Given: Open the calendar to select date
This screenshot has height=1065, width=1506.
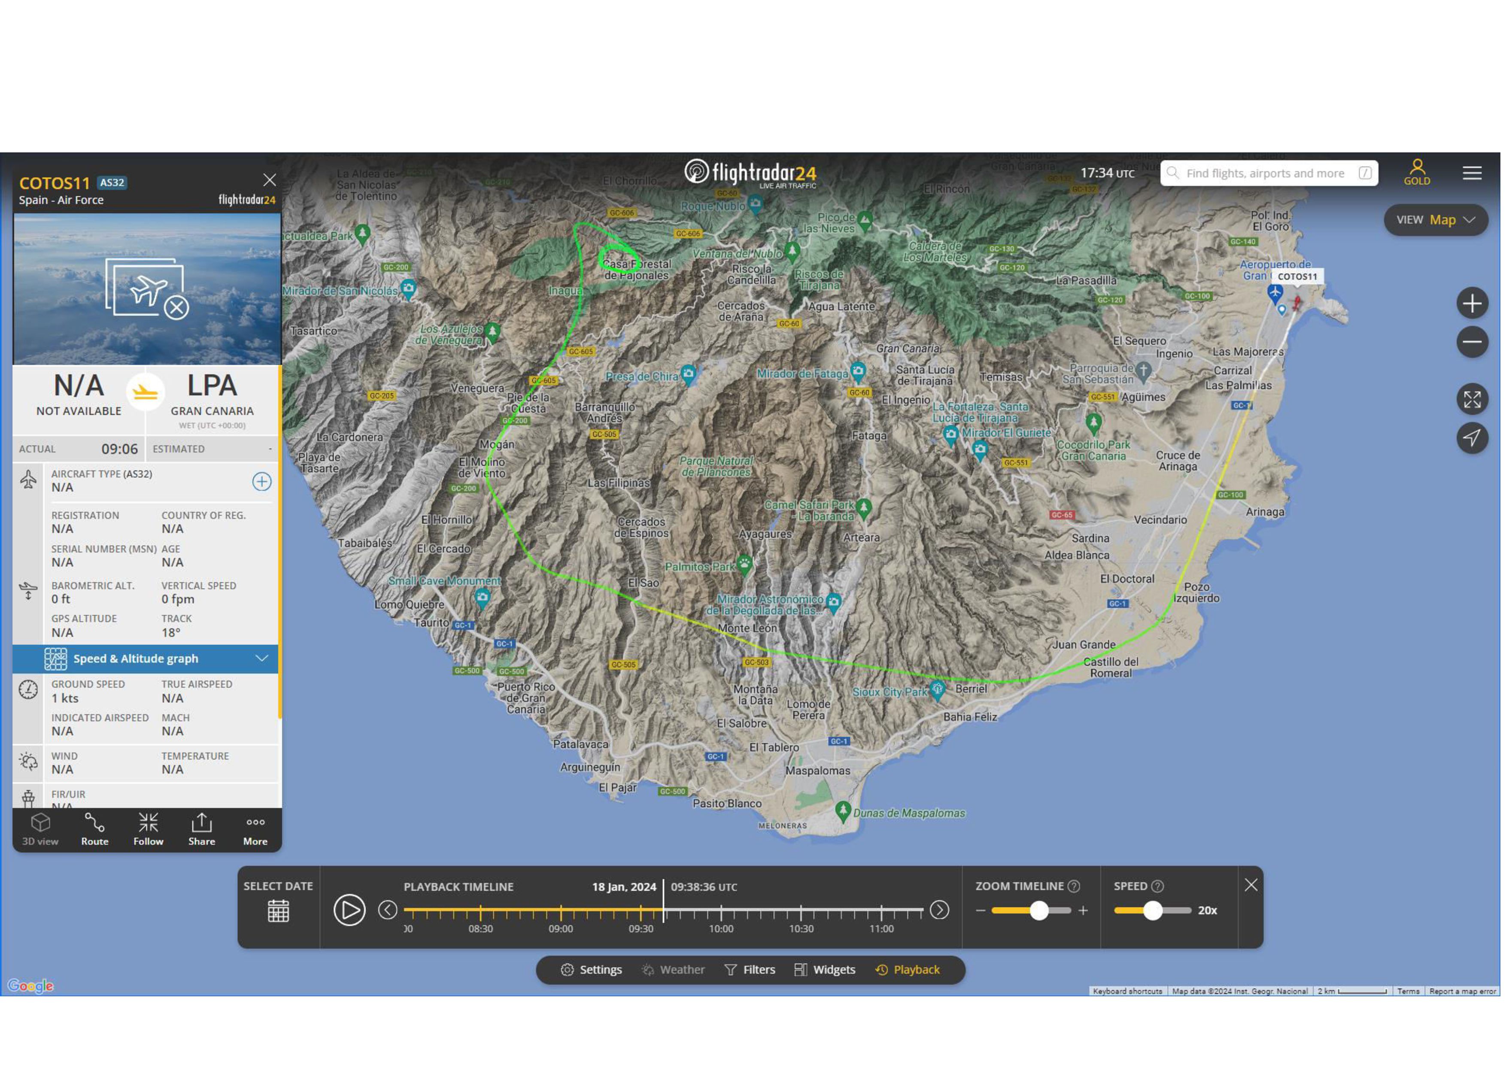Looking at the screenshot, I should tap(278, 911).
